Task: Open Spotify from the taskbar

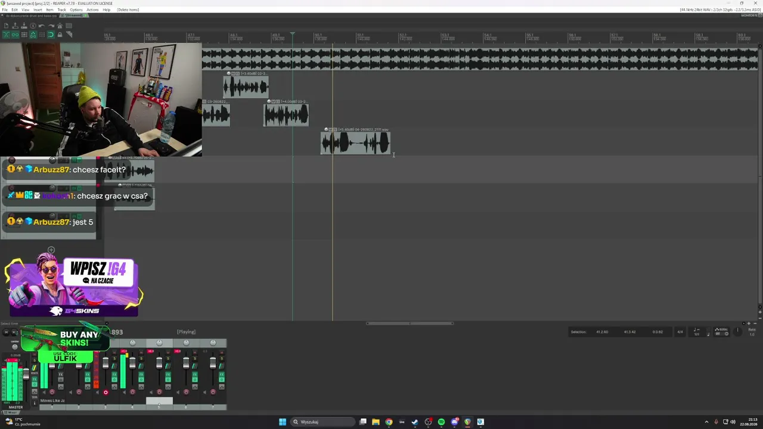Action: click(x=441, y=422)
